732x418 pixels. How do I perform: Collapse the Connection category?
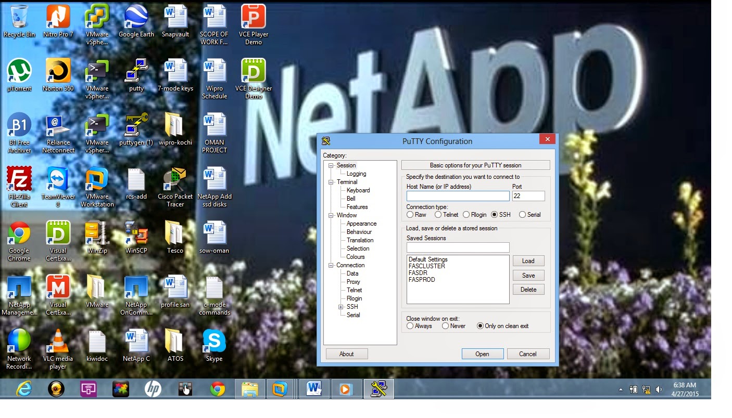tap(330, 265)
